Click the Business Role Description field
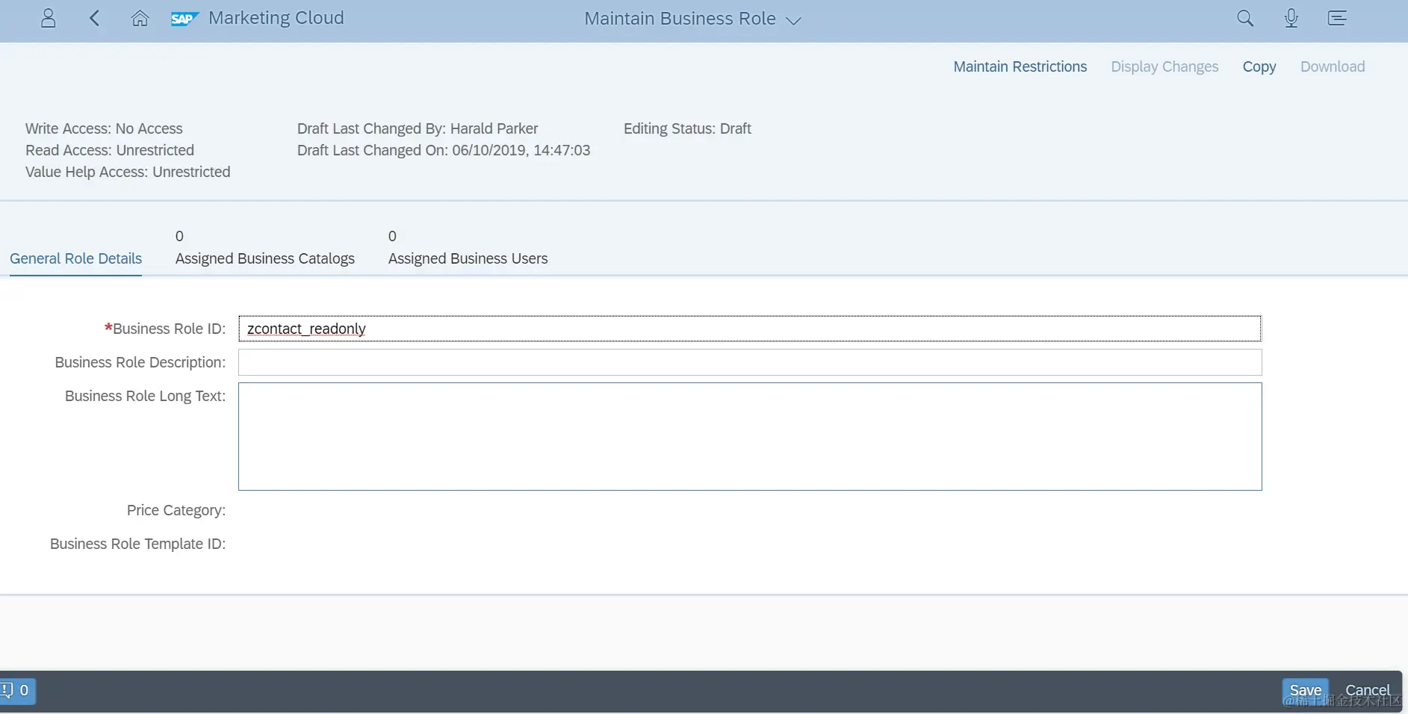1408x714 pixels. [x=750, y=362]
